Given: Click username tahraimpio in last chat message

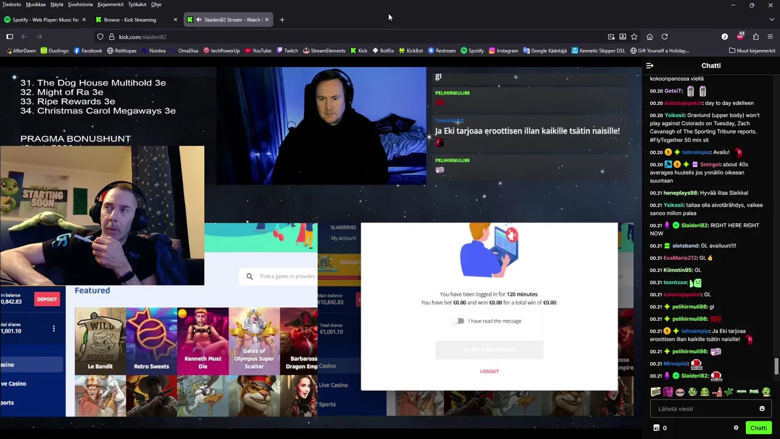Looking at the screenshot, I should pyautogui.click(x=696, y=331).
